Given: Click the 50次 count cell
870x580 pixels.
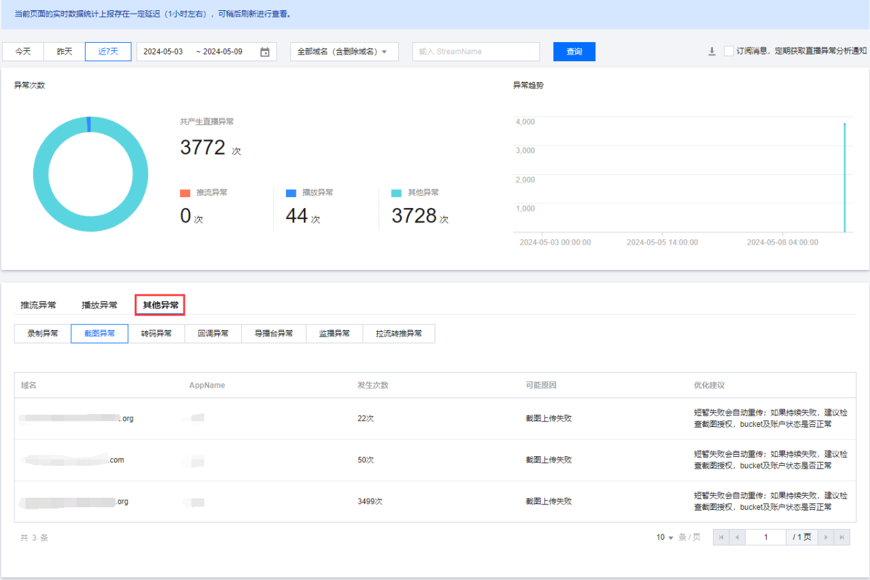Looking at the screenshot, I should pyautogui.click(x=366, y=460).
